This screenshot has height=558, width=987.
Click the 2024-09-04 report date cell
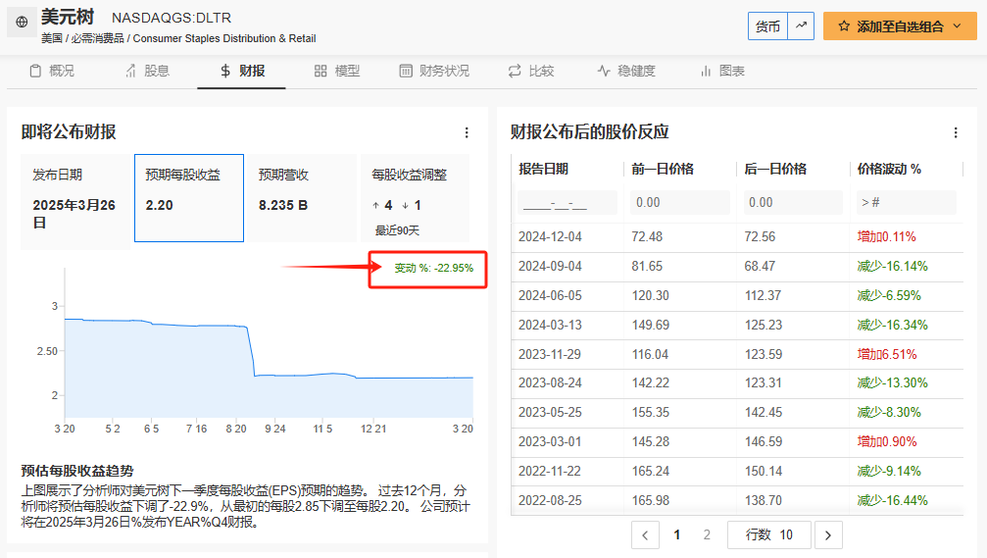click(550, 267)
